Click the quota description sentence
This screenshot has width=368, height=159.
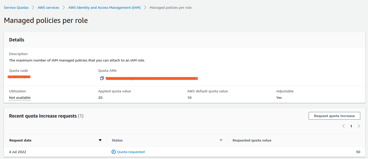(77, 60)
